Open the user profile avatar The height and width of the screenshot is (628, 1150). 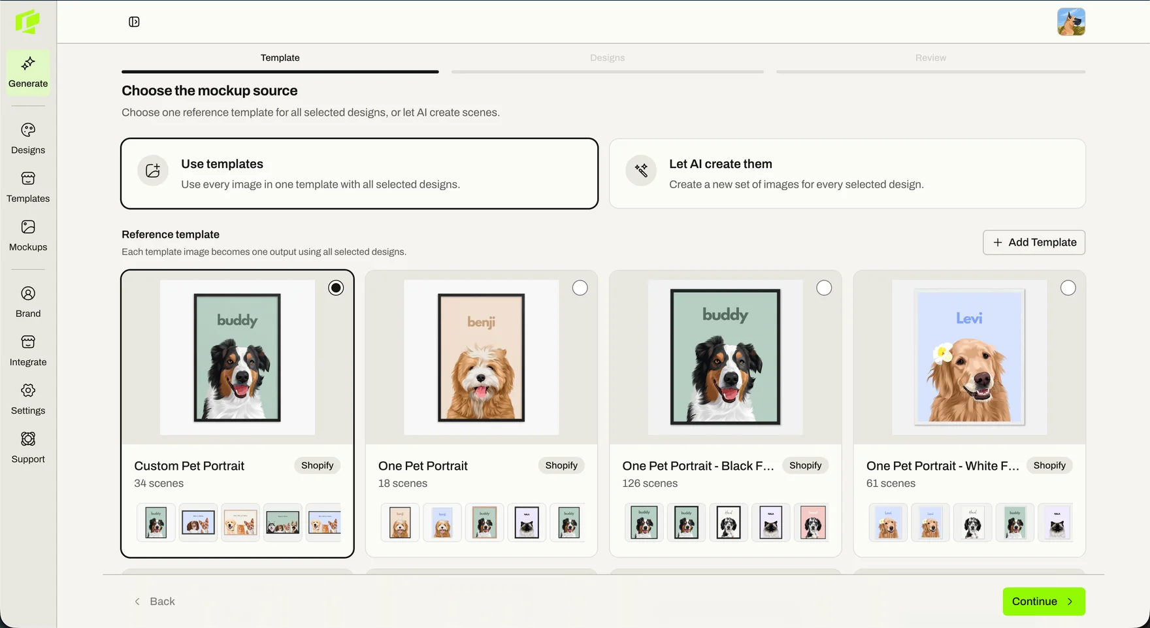click(x=1071, y=22)
